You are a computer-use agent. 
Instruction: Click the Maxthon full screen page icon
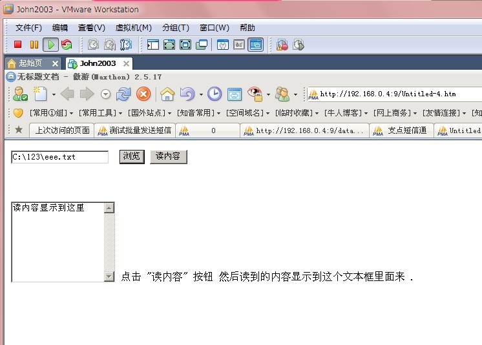(x=235, y=94)
